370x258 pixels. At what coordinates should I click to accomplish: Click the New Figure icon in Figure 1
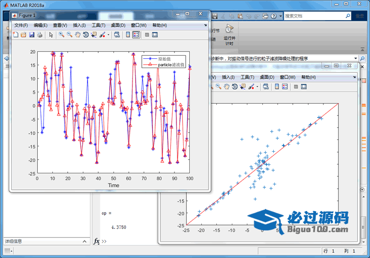click(16, 35)
